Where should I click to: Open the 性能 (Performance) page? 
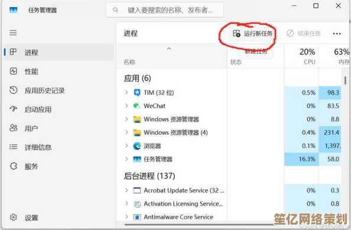[x=31, y=72]
